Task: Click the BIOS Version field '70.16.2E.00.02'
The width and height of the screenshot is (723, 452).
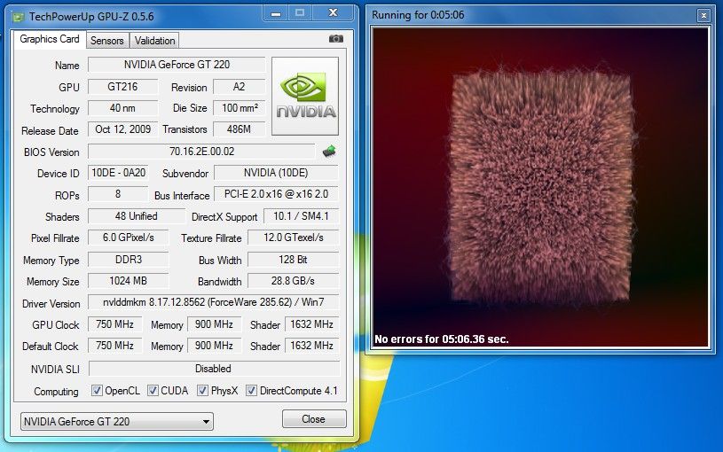Action: 201,152
